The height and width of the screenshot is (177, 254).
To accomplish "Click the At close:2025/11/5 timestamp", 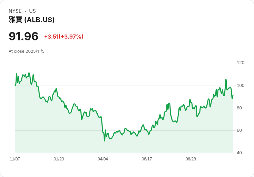I will click(x=27, y=51).
